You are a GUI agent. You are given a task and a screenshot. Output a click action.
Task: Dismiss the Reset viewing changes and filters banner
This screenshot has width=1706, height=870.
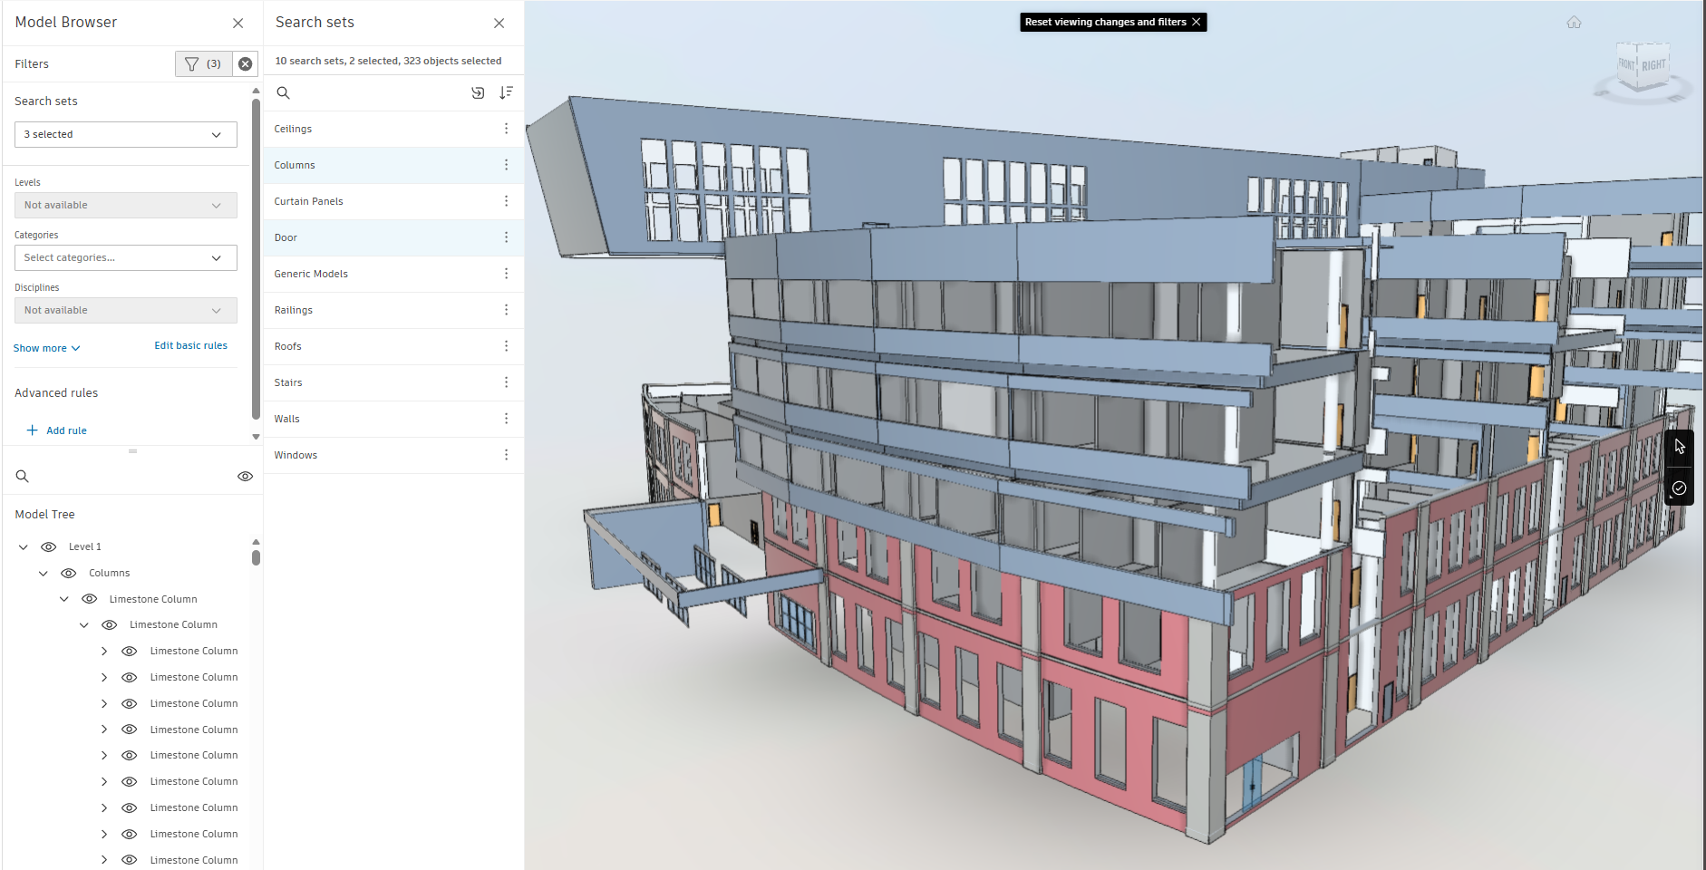click(1196, 22)
